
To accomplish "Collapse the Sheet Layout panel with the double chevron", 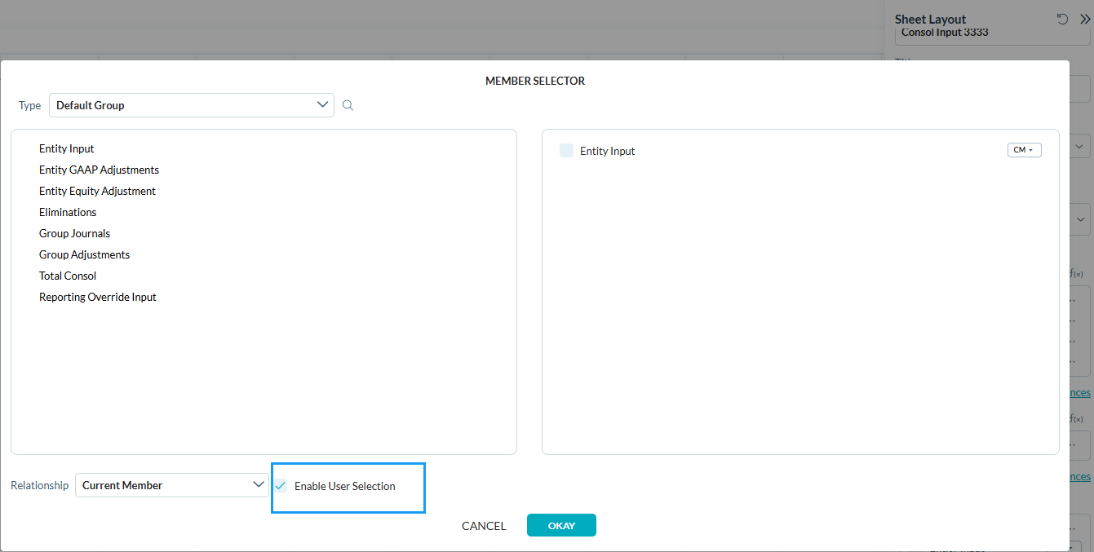I will point(1085,19).
